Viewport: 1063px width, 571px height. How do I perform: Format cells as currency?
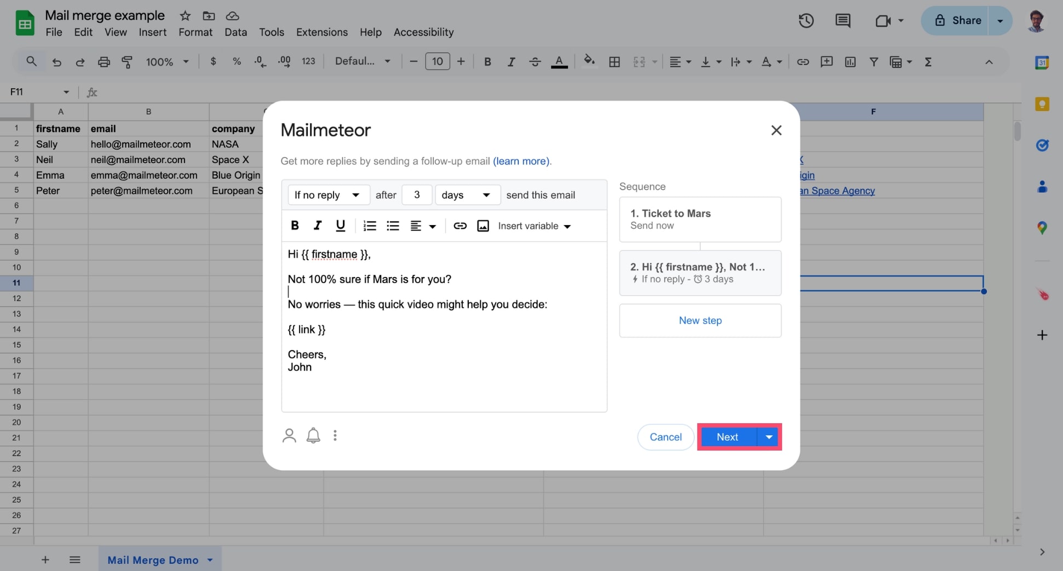tap(213, 61)
